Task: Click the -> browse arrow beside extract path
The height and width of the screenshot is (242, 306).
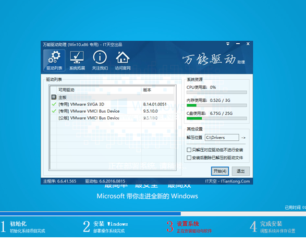Action: [243, 138]
